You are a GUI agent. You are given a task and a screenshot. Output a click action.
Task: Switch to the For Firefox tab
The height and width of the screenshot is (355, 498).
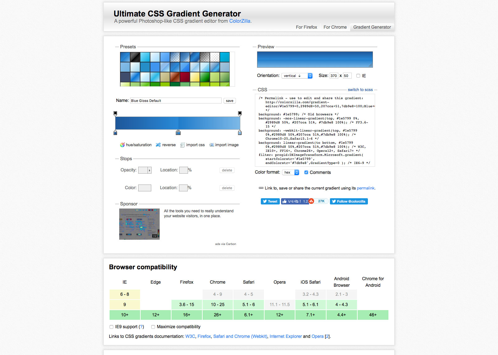coord(306,27)
